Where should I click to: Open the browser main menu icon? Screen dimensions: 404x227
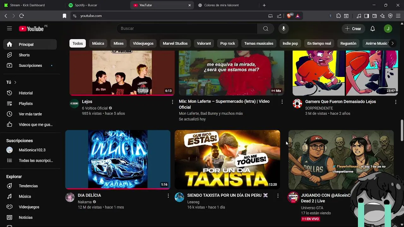tap(398, 16)
